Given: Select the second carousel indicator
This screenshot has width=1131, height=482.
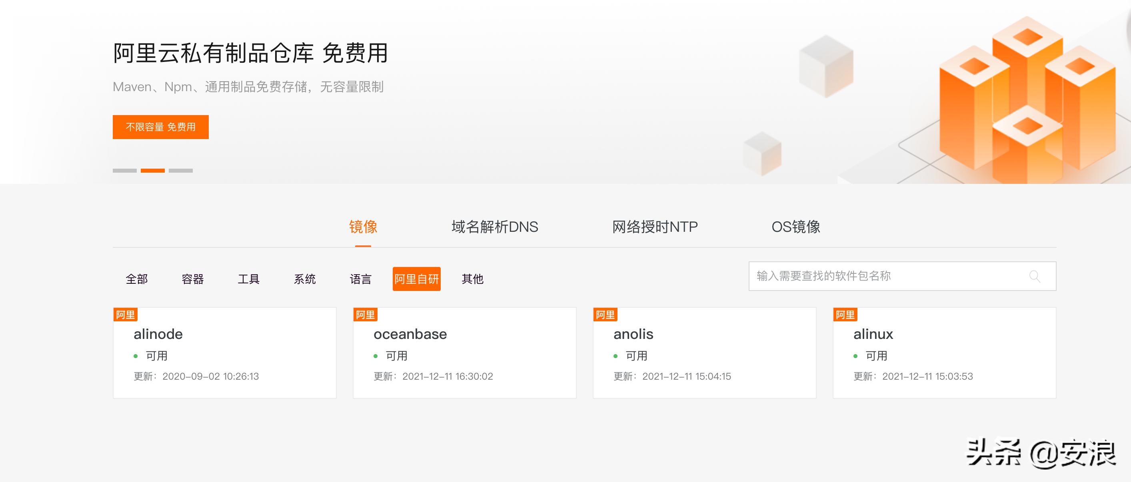Looking at the screenshot, I should (153, 171).
